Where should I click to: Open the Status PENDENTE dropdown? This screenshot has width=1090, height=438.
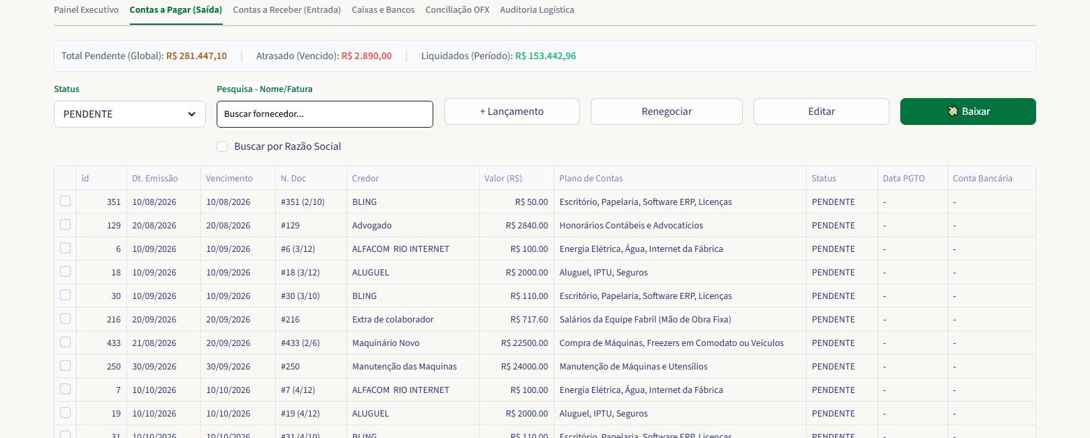pos(130,114)
